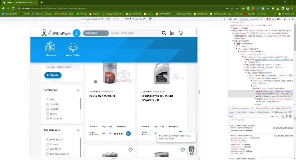Check the MITSUBISHI part marker checkbox

(x=47, y=119)
